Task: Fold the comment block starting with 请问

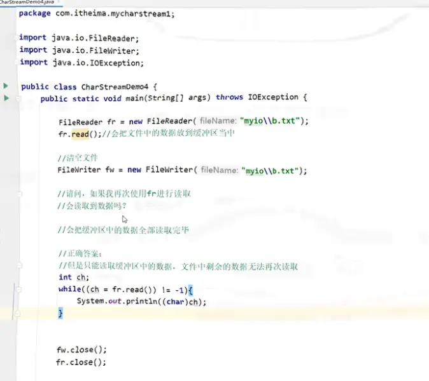Action: (20, 194)
